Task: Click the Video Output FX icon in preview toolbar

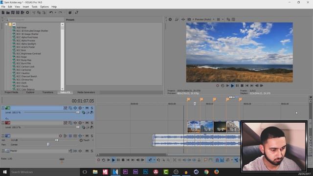Action: (x=183, y=20)
